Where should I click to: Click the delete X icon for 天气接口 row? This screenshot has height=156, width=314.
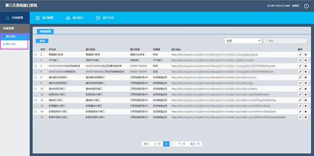pyautogui.click(x=306, y=60)
